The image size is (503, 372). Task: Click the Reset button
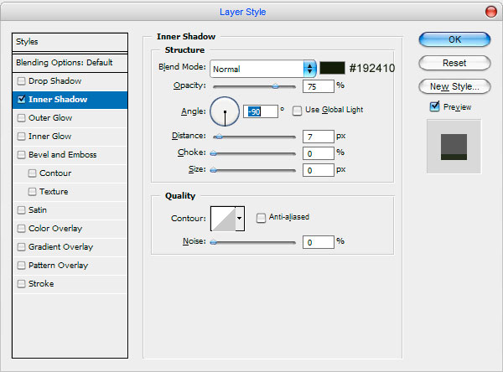click(x=454, y=63)
